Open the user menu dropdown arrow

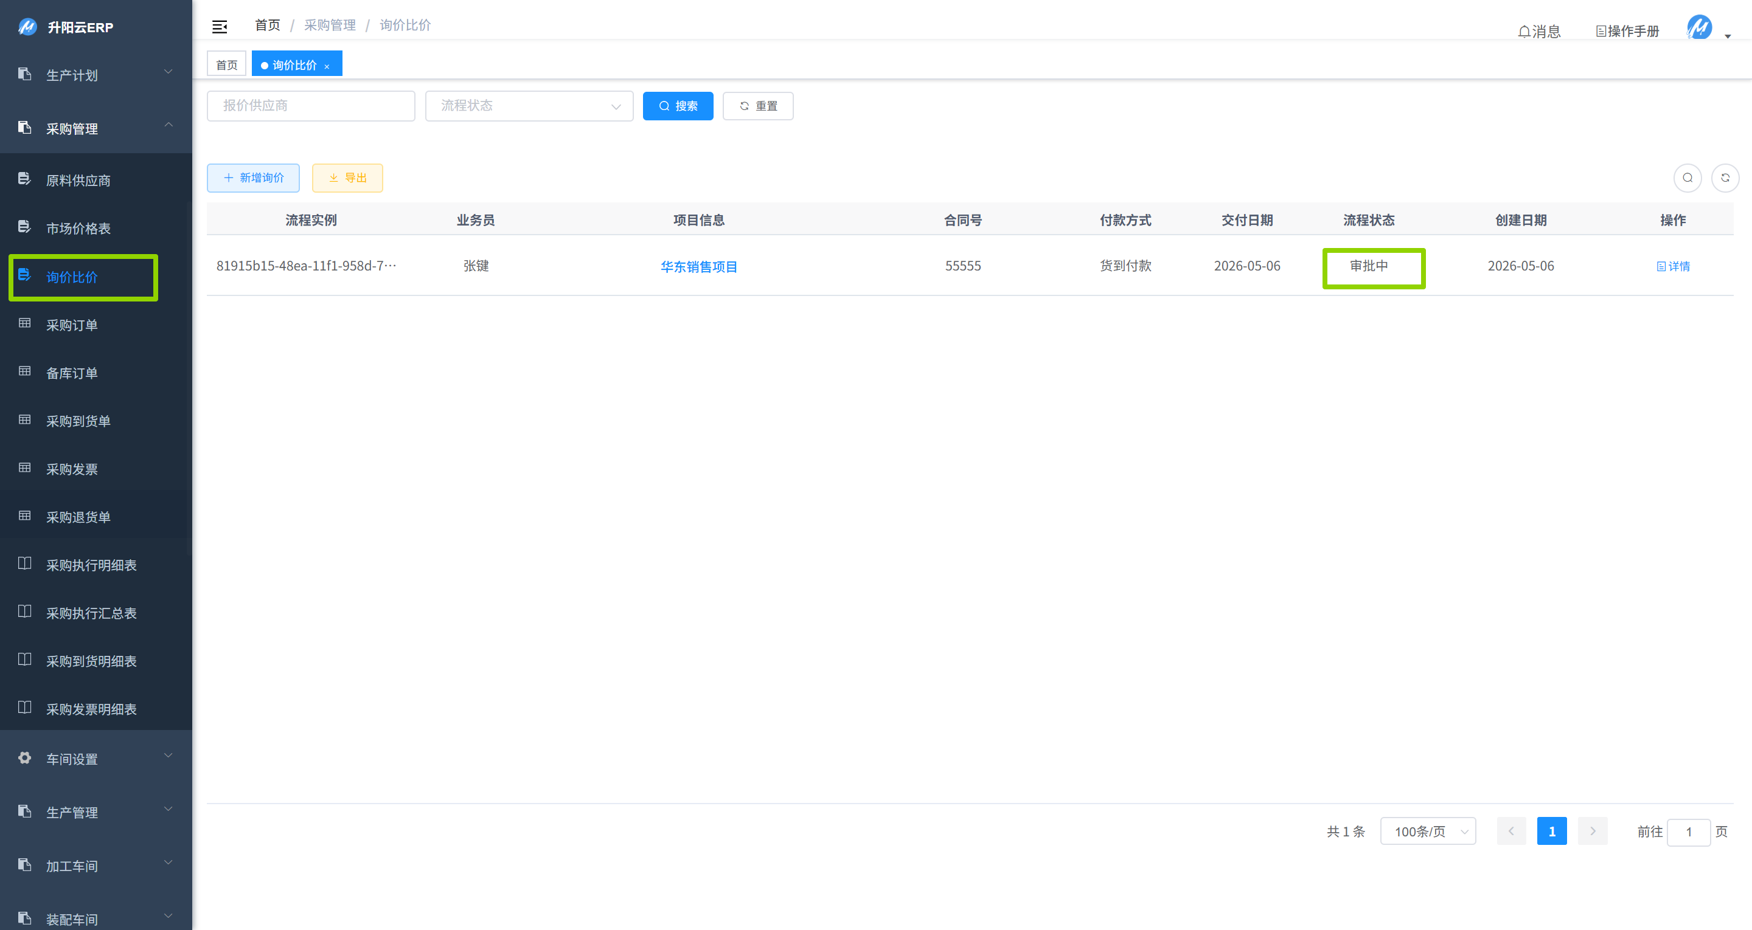(1728, 35)
